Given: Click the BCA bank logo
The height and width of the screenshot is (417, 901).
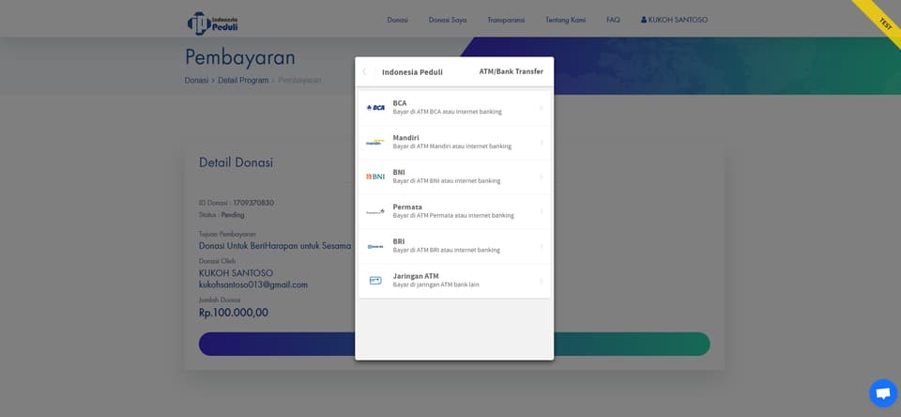Looking at the screenshot, I should point(375,108).
